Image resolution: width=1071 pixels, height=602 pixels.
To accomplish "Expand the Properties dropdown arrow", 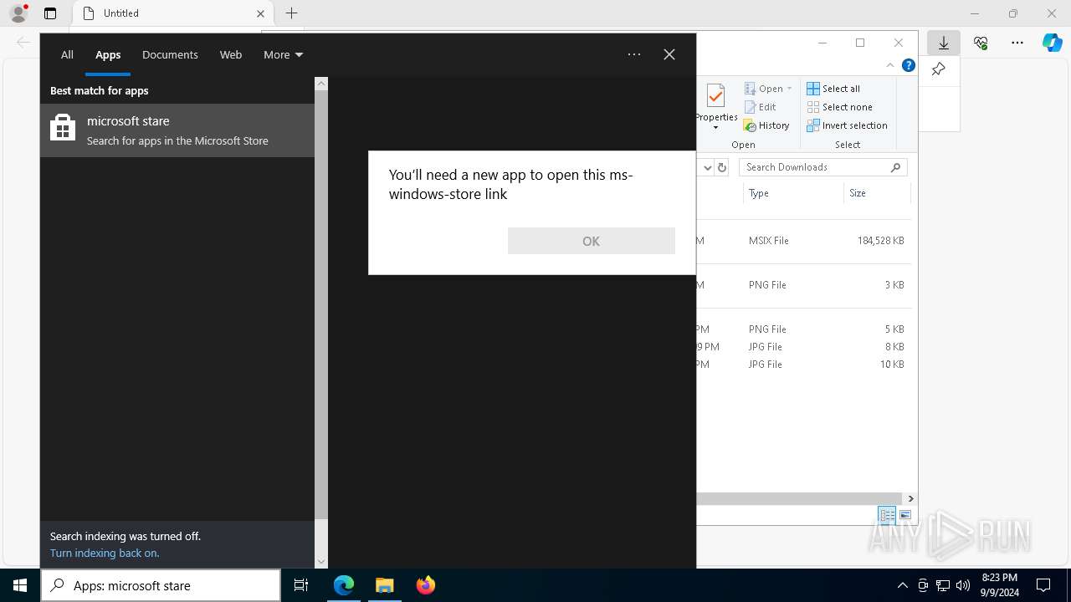I will point(715,128).
